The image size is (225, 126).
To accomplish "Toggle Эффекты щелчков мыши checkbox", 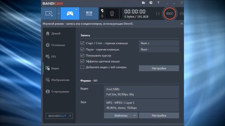I will (x=82, y=61).
